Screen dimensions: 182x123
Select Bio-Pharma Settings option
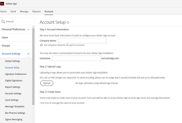(15, 113)
